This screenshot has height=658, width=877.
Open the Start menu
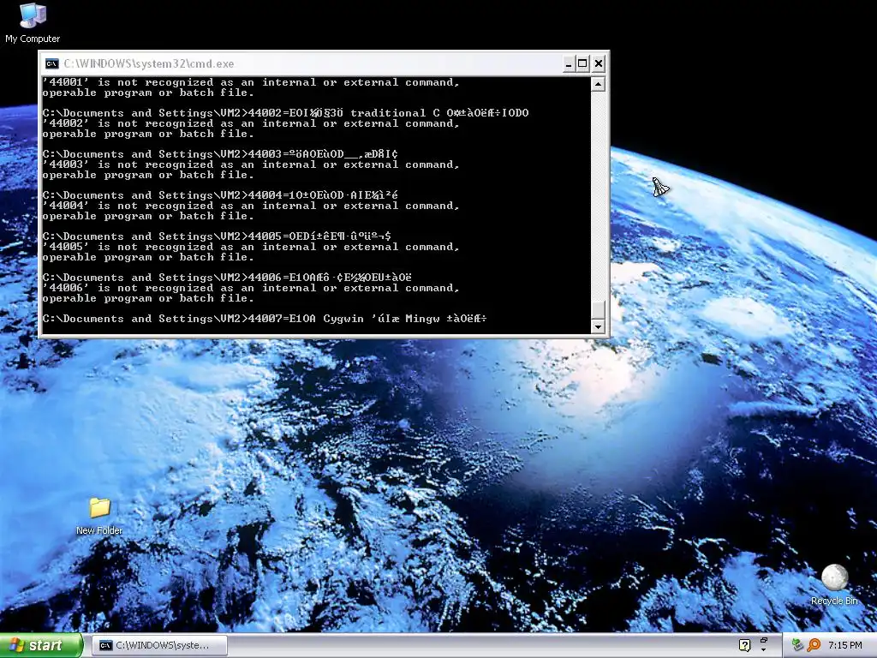point(41,645)
